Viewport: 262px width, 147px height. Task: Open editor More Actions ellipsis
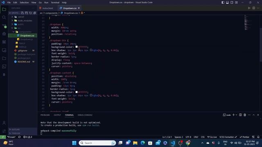point(258,8)
